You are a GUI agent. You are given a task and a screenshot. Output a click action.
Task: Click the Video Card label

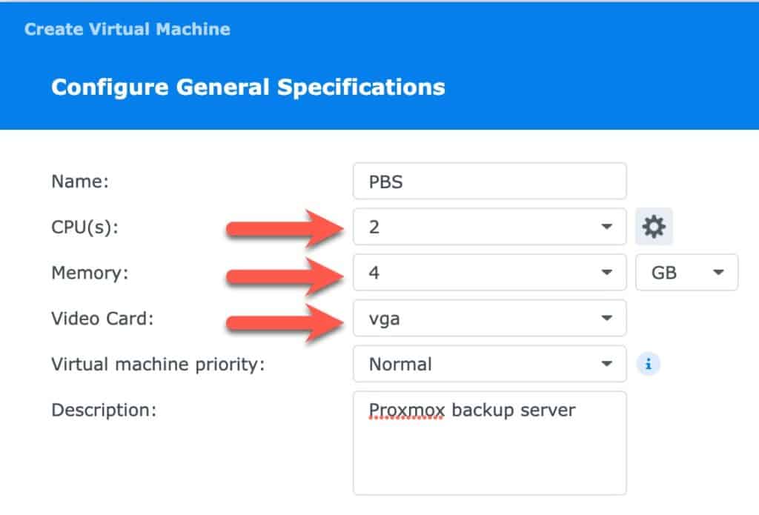click(x=102, y=319)
